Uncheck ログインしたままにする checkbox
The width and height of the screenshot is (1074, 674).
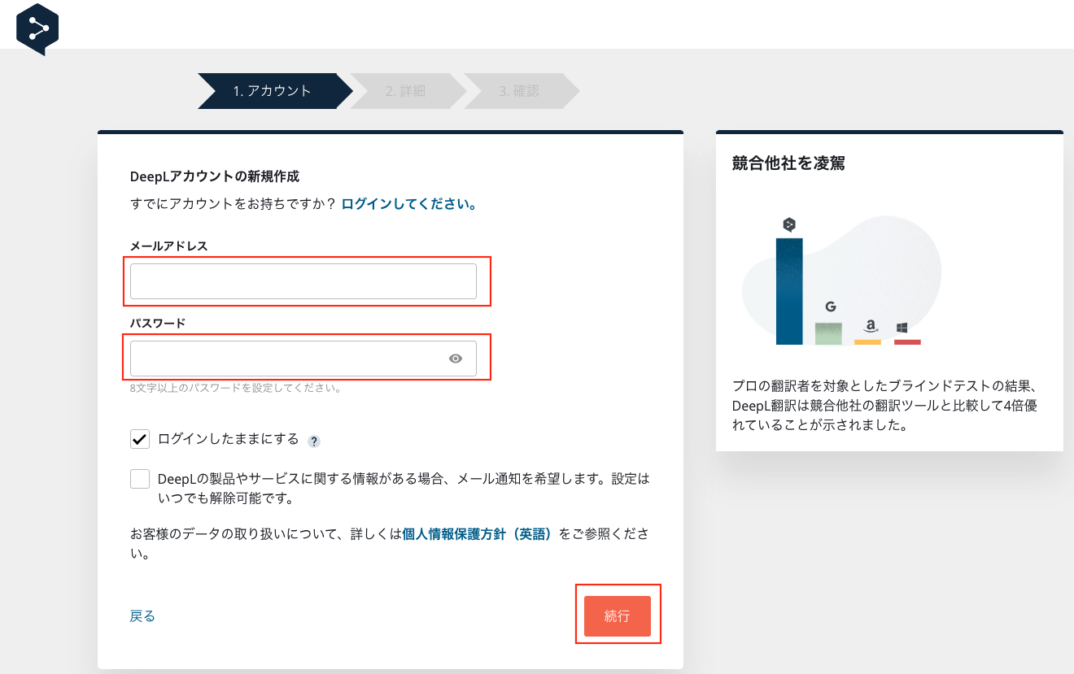pos(140,439)
